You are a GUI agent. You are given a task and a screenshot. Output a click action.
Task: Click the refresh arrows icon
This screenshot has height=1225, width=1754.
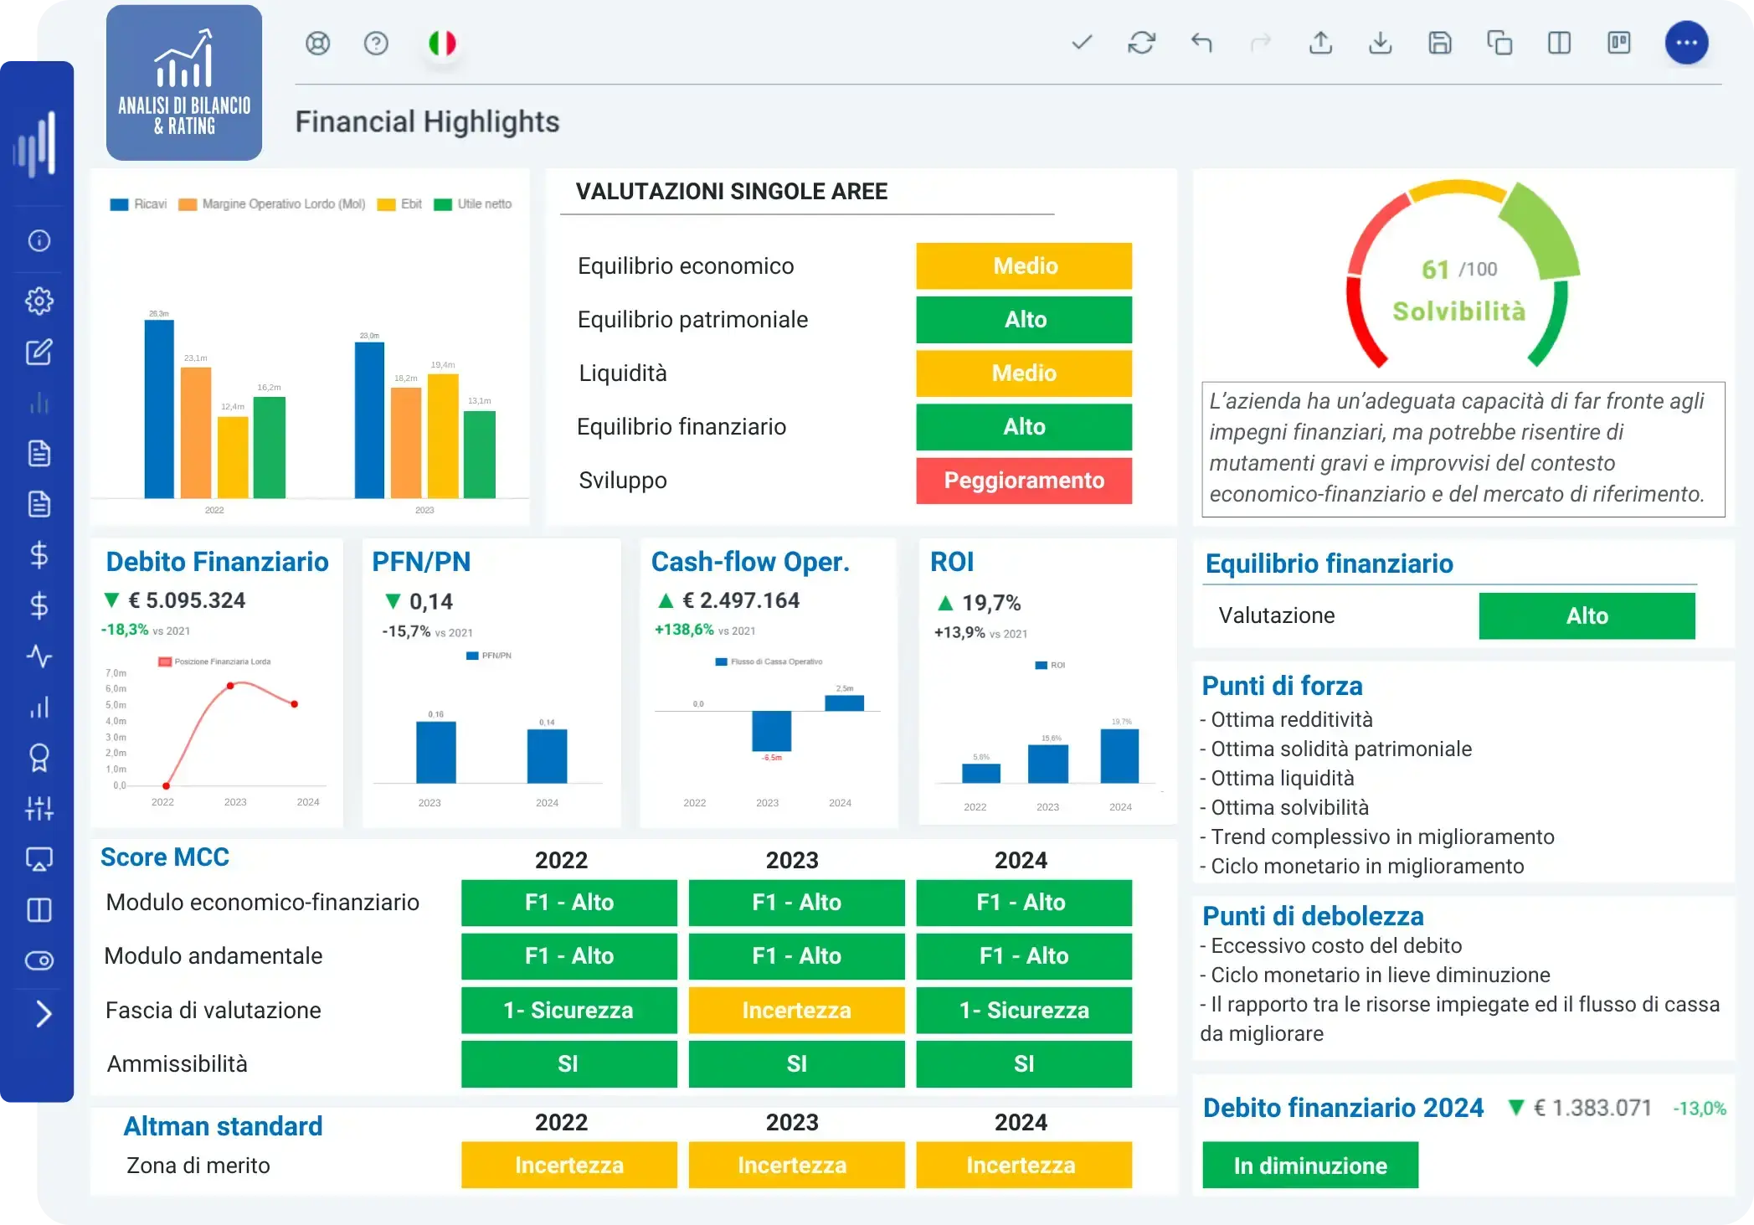(1141, 42)
